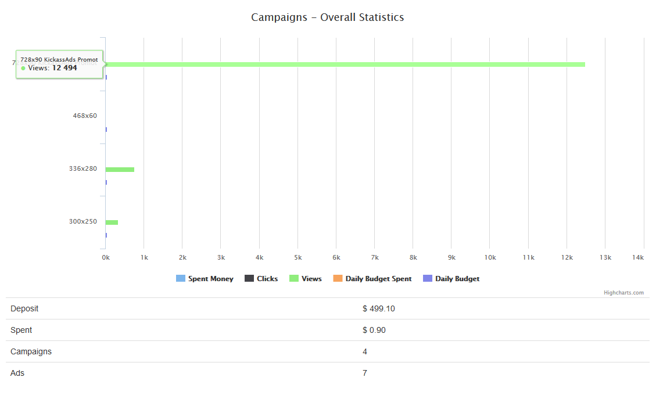The height and width of the screenshot is (395, 656).
Task: Click the Campaigns - Overall Statistics title
Action: pos(328,17)
